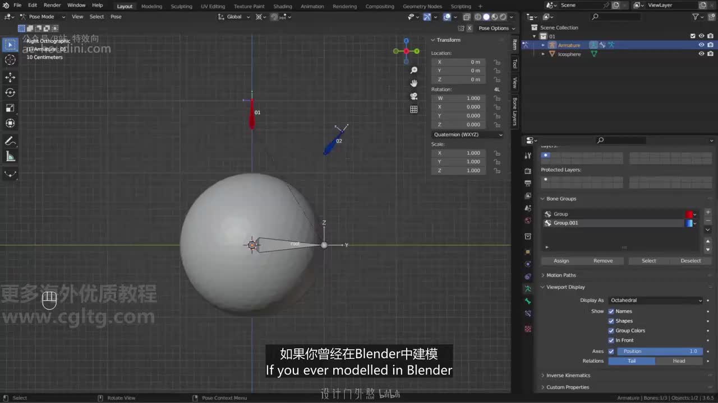Open the Edit menu

click(33, 5)
